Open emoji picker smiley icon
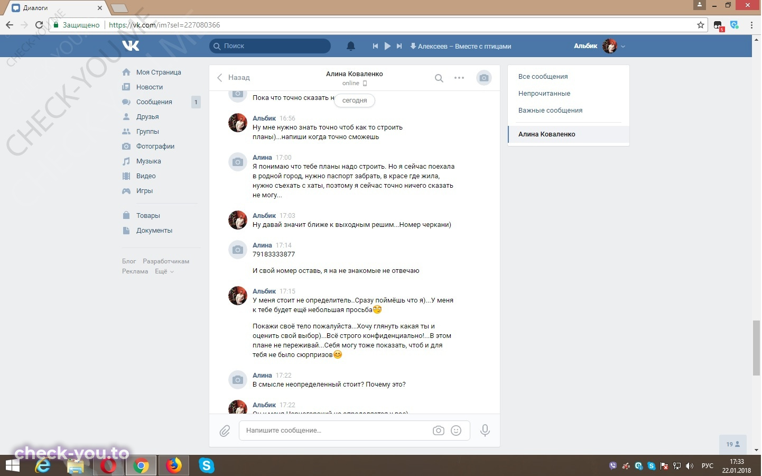 pos(456,431)
